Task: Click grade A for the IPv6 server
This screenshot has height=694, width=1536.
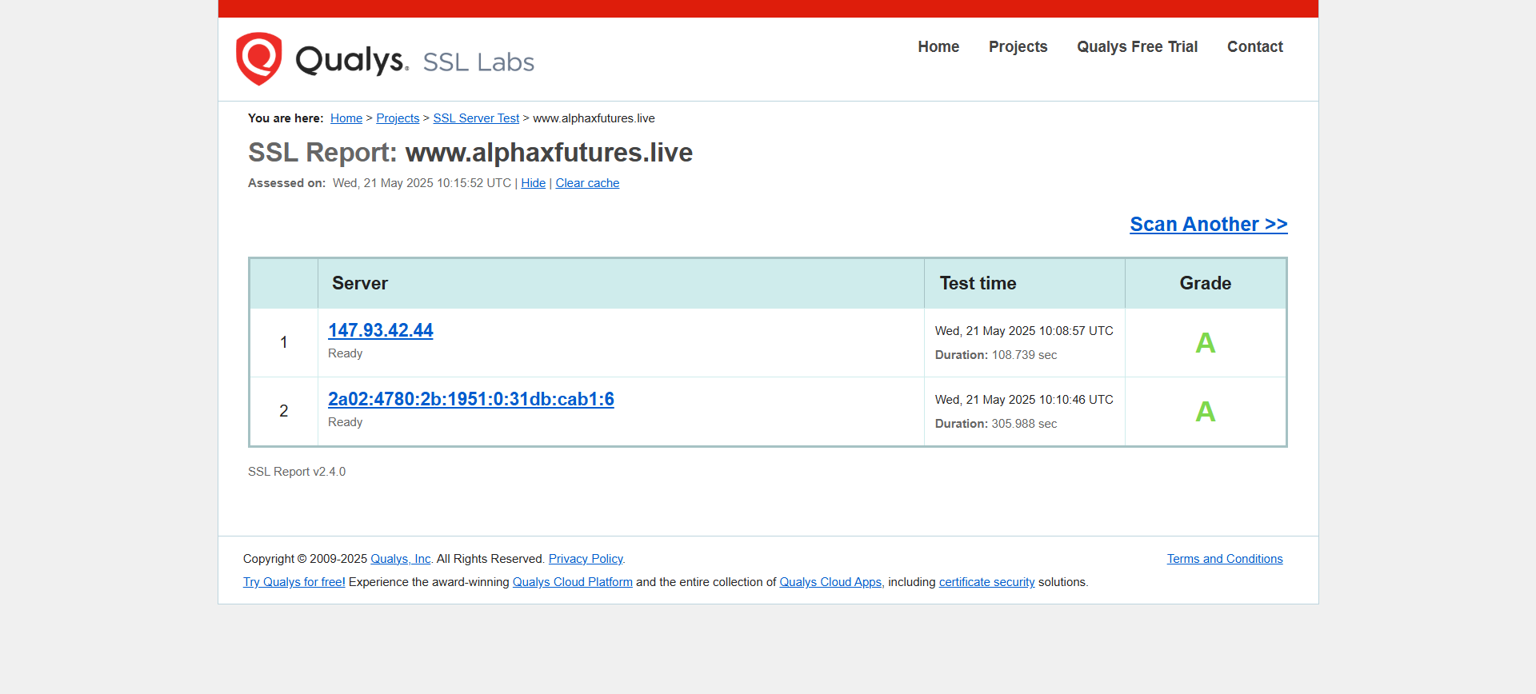Action: [1205, 412]
